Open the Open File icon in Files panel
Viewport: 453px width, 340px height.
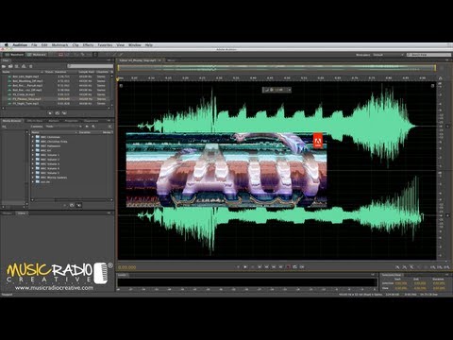pyautogui.click(x=4, y=66)
